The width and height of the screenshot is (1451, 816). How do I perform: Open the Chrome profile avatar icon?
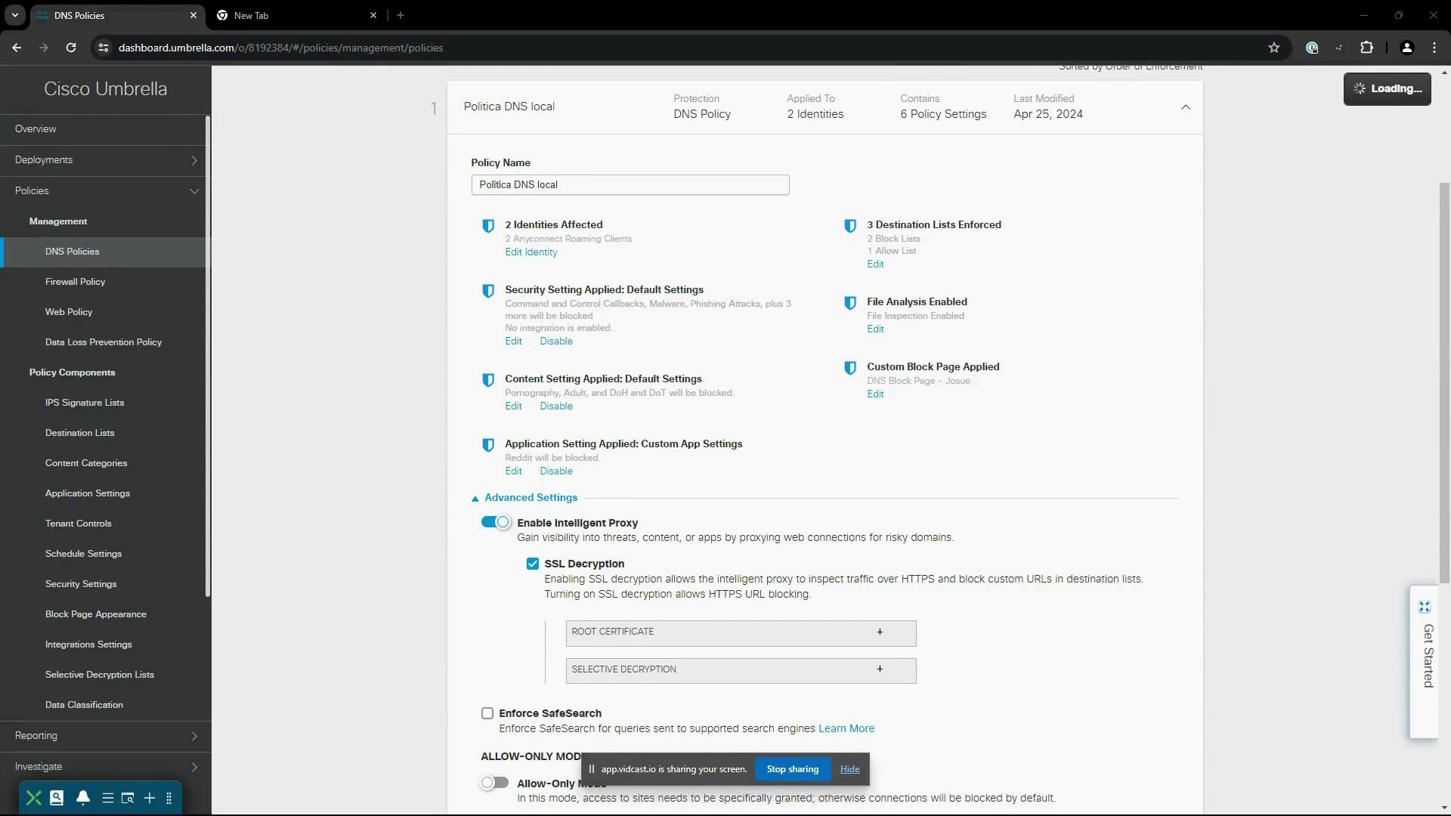[1406, 48]
